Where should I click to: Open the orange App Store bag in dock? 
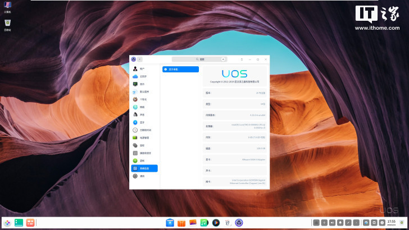(181, 223)
